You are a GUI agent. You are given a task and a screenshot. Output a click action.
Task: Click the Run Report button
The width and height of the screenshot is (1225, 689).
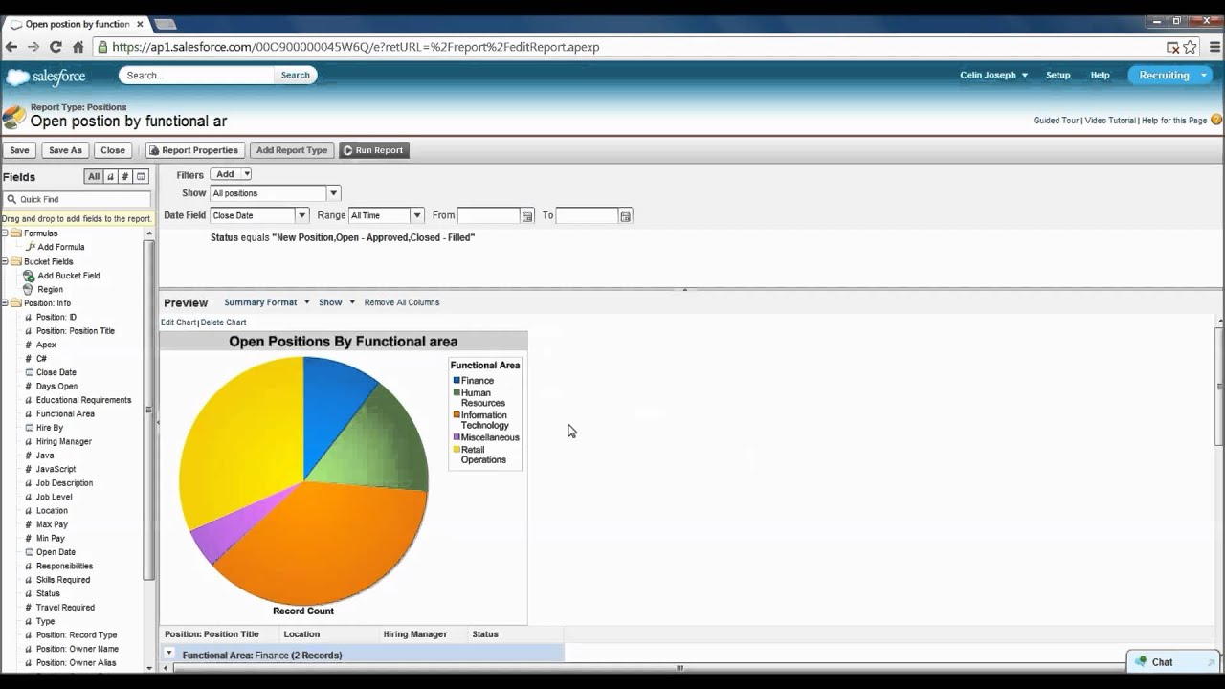click(x=374, y=150)
